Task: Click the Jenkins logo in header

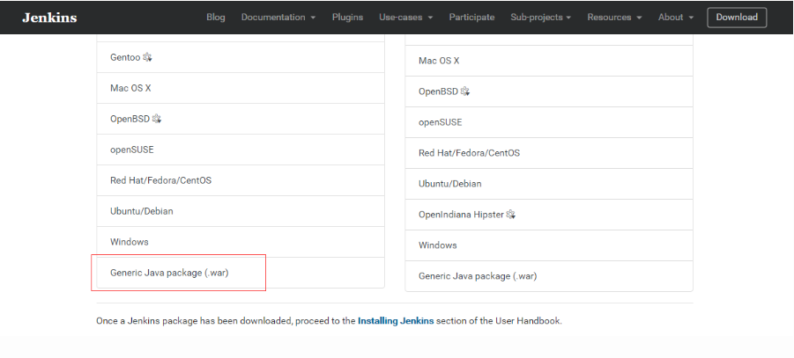Action: [49, 18]
